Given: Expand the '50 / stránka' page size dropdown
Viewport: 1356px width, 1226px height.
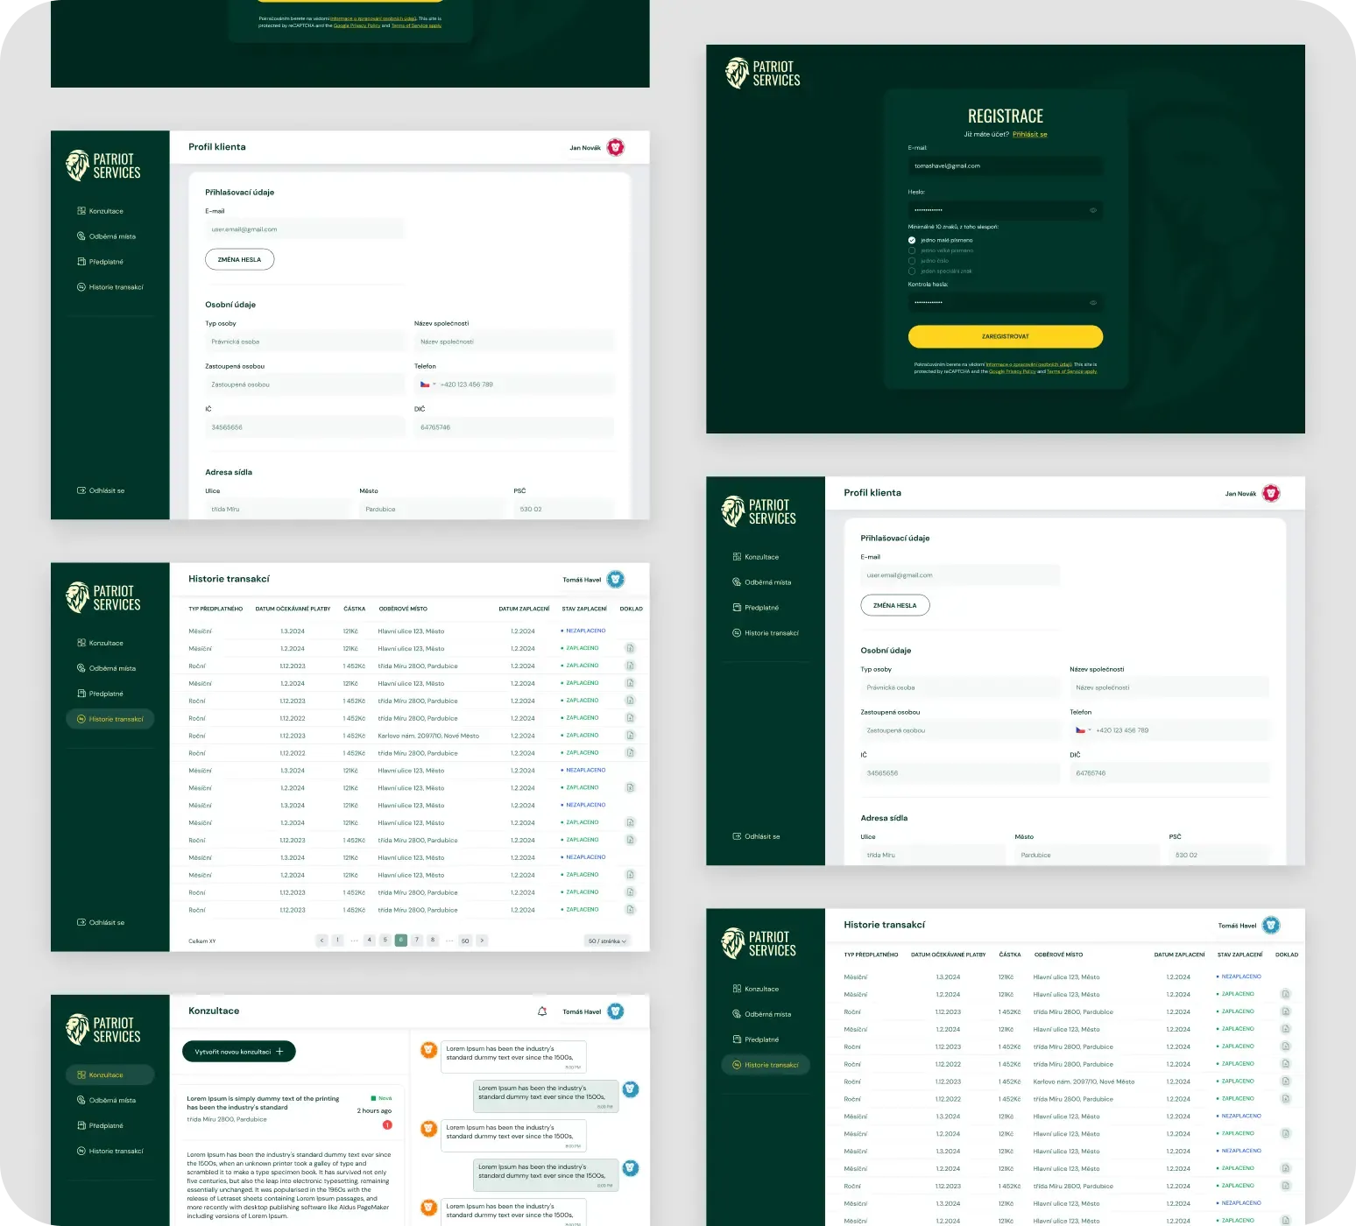Looking at the screenshot, I should click(x=606, y=941).
